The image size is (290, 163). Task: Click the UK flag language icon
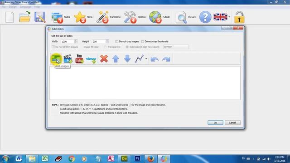point(220,17)
